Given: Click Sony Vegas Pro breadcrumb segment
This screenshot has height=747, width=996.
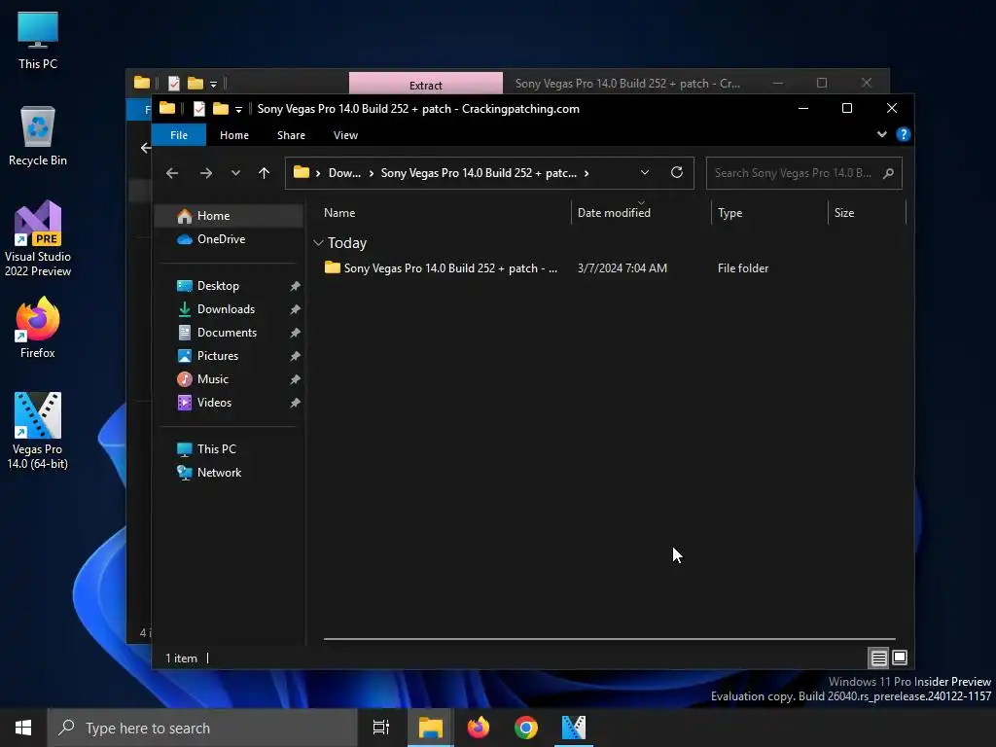Looking at the screenshot, I should [479, 173].
